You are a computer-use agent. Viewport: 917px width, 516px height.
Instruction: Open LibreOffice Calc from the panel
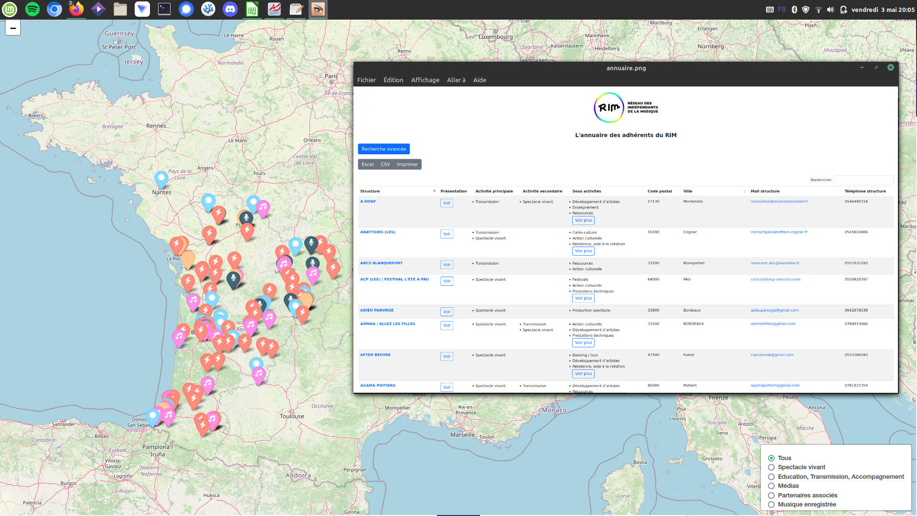252,9
